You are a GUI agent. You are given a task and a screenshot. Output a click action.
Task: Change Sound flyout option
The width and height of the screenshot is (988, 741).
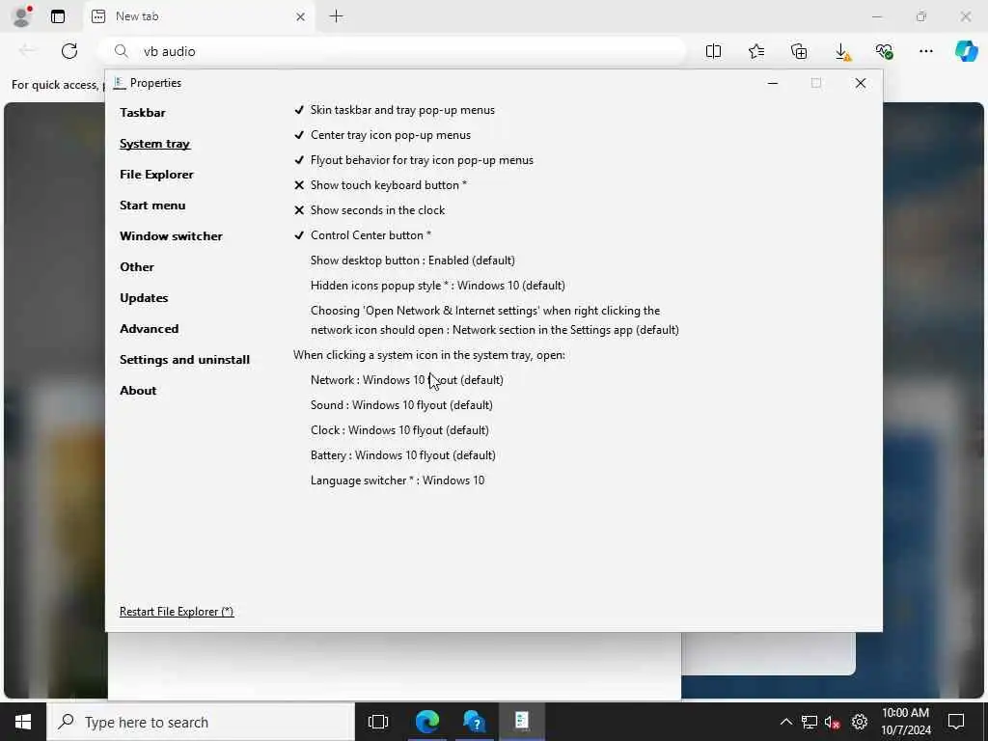click(x=401, y=405)
